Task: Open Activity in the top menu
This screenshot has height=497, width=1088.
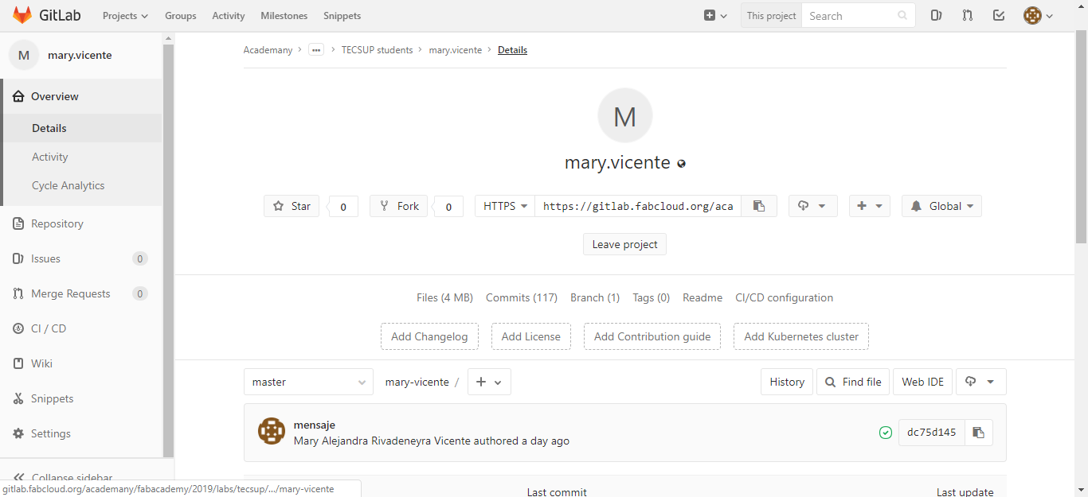Action: (x=229, y=16)
